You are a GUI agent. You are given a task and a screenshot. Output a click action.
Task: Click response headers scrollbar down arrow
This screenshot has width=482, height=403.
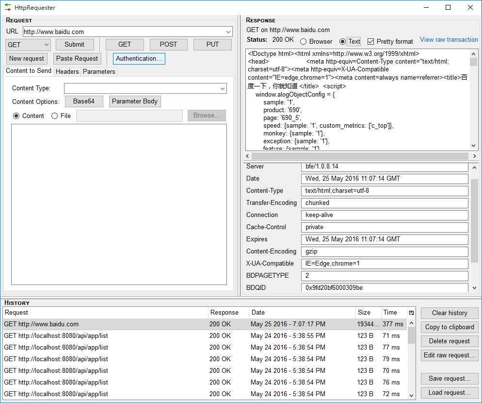[x=474, y=288]
